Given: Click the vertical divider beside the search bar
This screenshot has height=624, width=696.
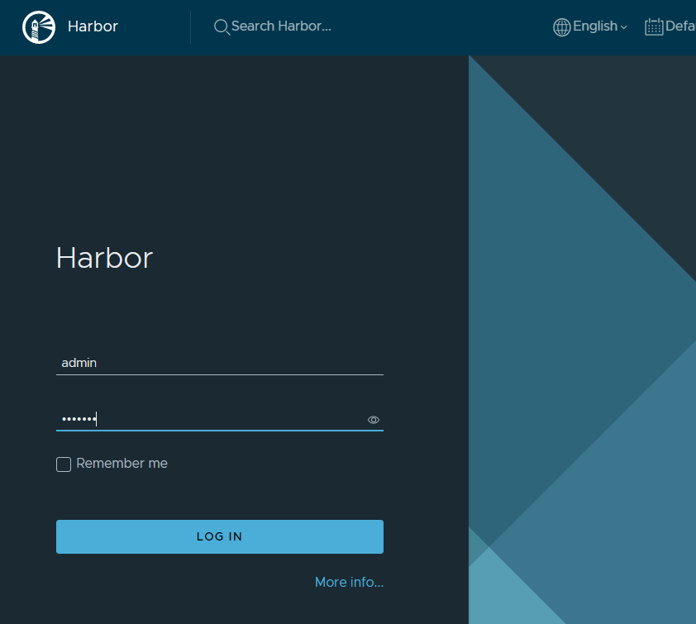Looking at the screenshot, I should tap(190, 27).
